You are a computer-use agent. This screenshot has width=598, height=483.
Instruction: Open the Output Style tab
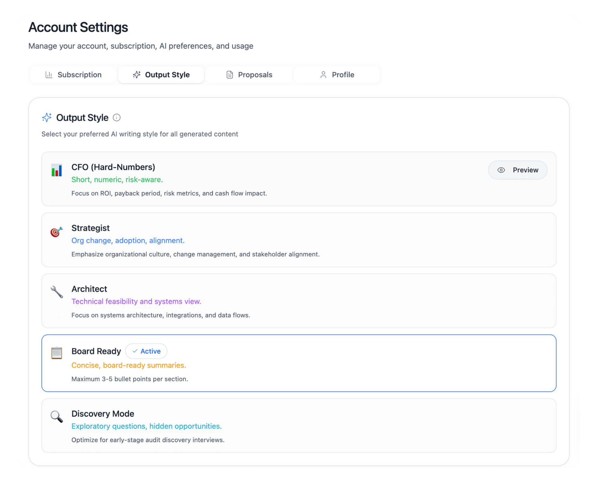[x=161, y=75]
